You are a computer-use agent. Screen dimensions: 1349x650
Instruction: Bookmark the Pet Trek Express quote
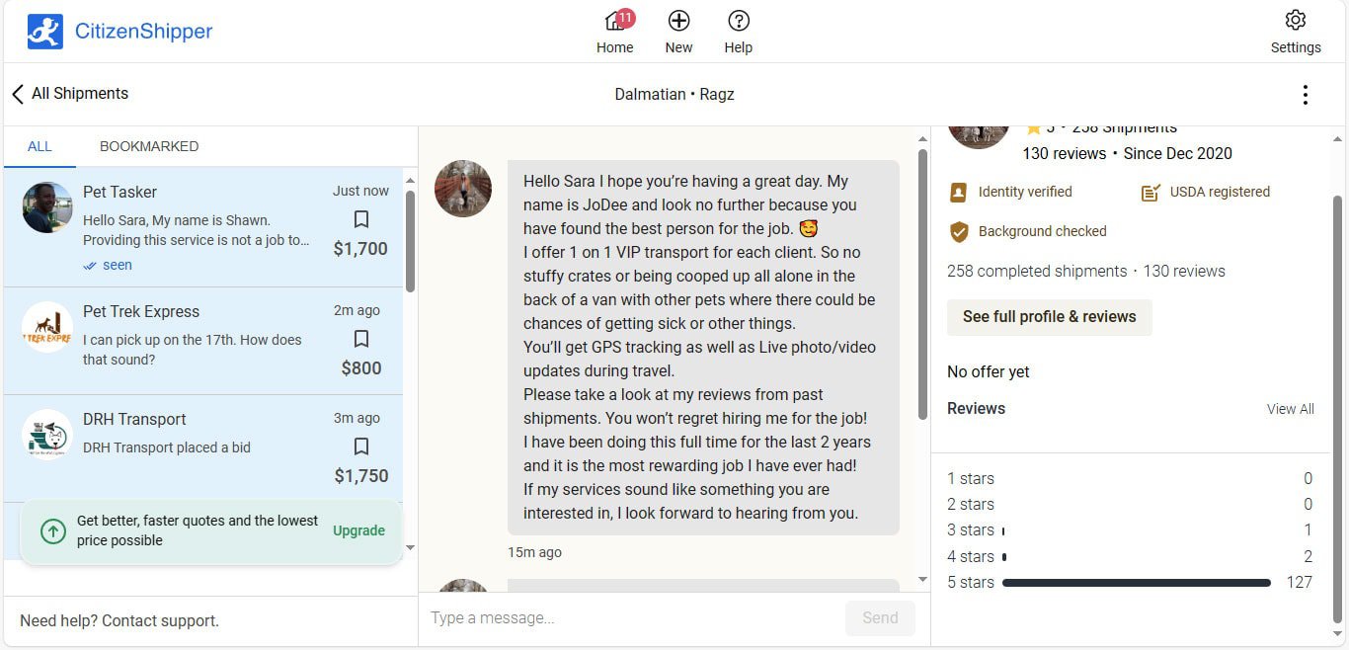360,338
